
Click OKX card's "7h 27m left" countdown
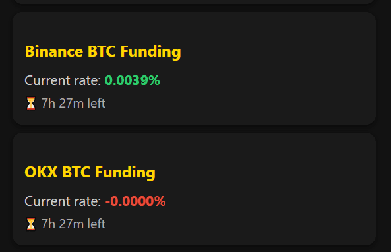coord(73,224)
